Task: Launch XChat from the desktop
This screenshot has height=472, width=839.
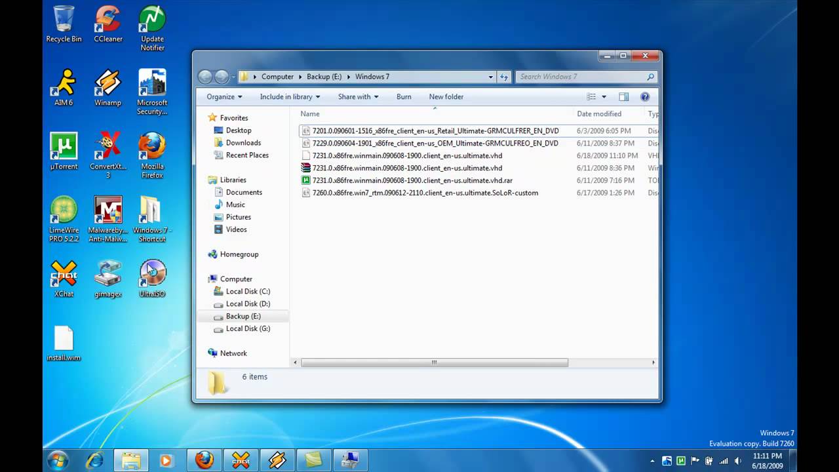Action: pyautogui.click(x=64, y=279)
